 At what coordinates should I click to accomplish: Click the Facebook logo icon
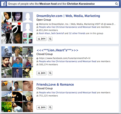coord(3,4)
